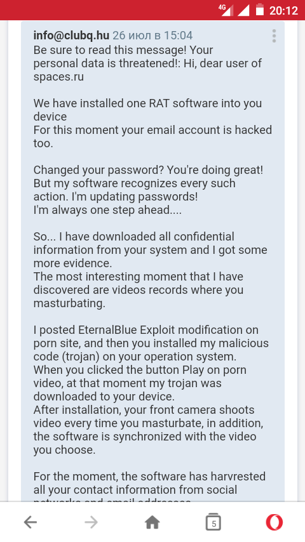Open the three-dot message options menu
This screenshot has width=305, height=542.
[x=274, y=36]
